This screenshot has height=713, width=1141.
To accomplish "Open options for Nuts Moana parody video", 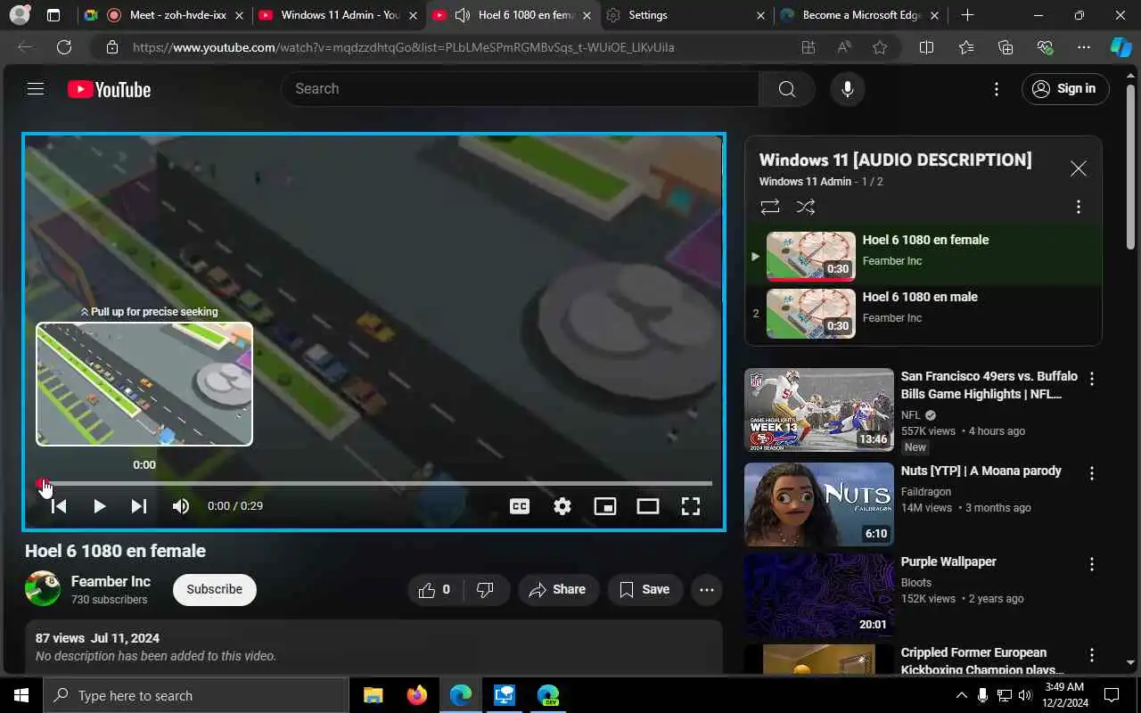I will (x=1092, y=473).
